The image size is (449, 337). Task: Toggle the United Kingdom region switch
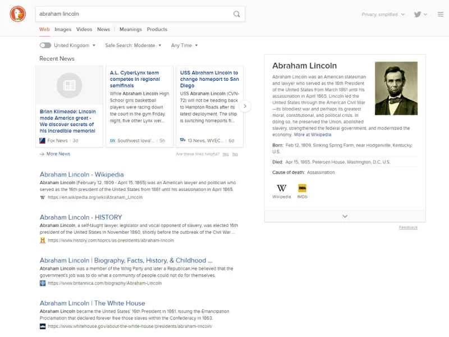point(45,45)
